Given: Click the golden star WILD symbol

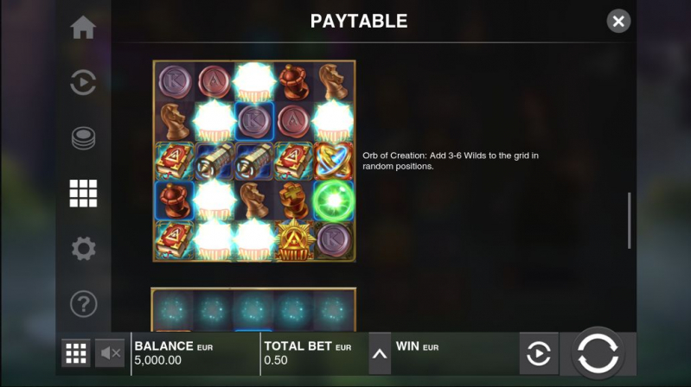Looking at the screenshot, I should (293, 240).
